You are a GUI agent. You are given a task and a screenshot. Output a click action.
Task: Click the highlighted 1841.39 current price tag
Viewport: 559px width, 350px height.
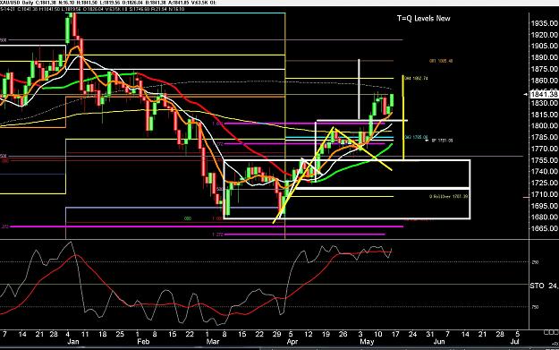(x=544, y=94)
